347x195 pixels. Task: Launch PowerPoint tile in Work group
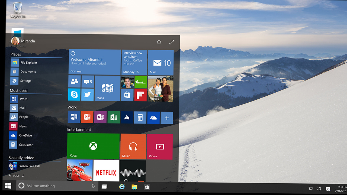click(87, 117)
